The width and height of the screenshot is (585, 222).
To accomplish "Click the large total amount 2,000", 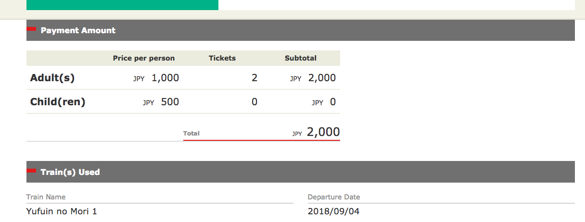I will tap(323, 132).
